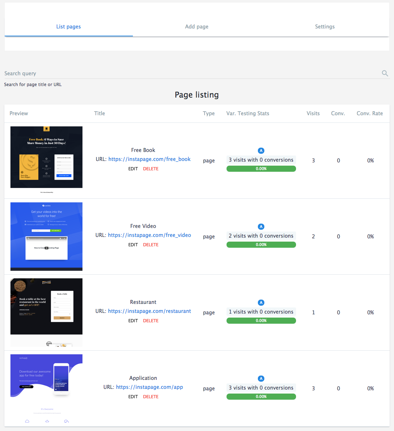Viewport: 394px width, 431px height.
Task: Click variation A badge for Restaurant
Action: [x=261, y=303]
